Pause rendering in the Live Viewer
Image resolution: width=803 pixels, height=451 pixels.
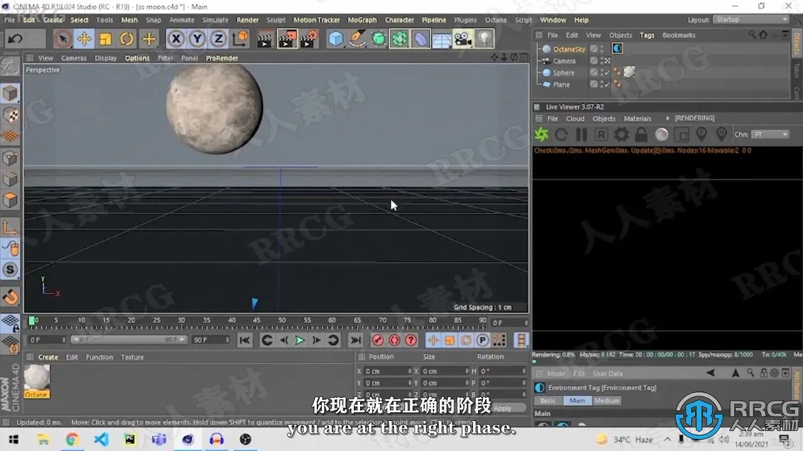582,134
